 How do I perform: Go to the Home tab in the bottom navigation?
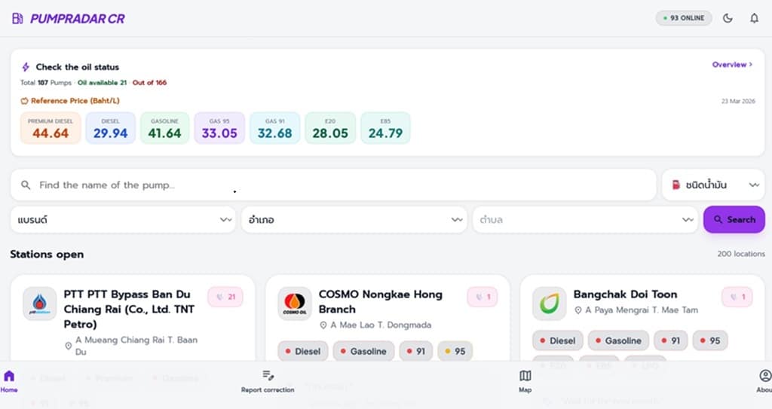[9, 381]
